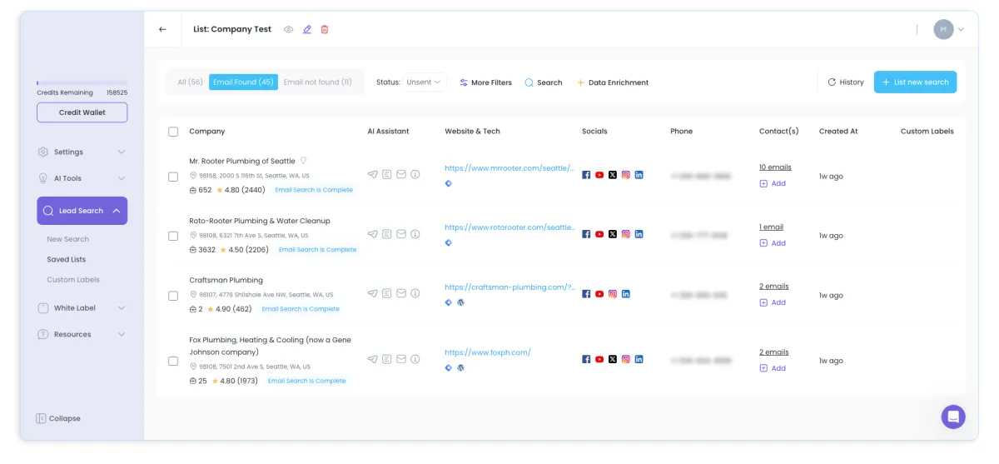Open the mrrooter.com website link
The image size is (999, 464).
tap(509, 167)
